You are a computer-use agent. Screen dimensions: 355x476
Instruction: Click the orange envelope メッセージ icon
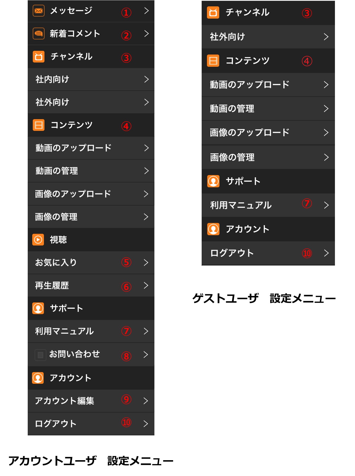[39, 11]
